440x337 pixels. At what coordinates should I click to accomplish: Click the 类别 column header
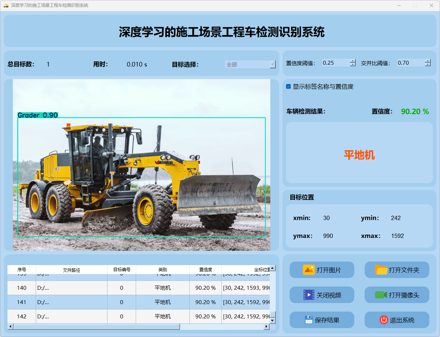point(162,270)
